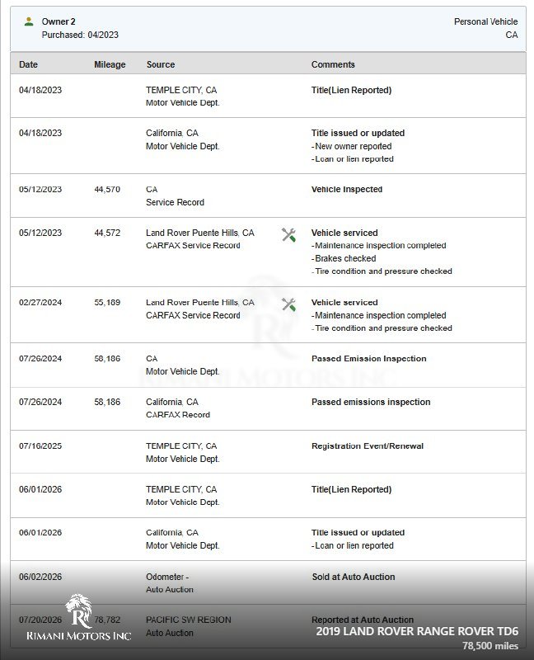Select the 78,782 mileage entry
Screen dimensions: 534x660
(x=107, y=620)
